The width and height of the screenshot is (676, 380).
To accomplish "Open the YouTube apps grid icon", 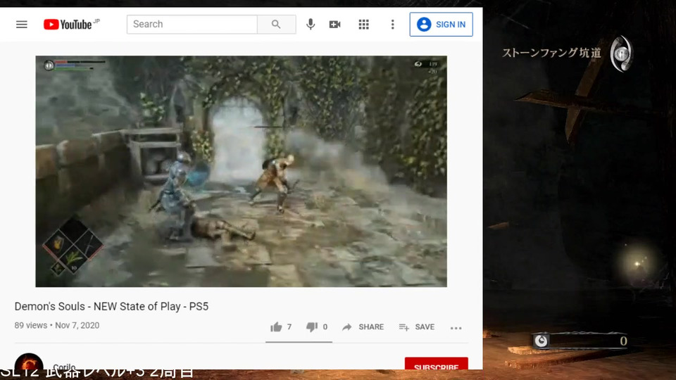I will [x=364, y=25].
